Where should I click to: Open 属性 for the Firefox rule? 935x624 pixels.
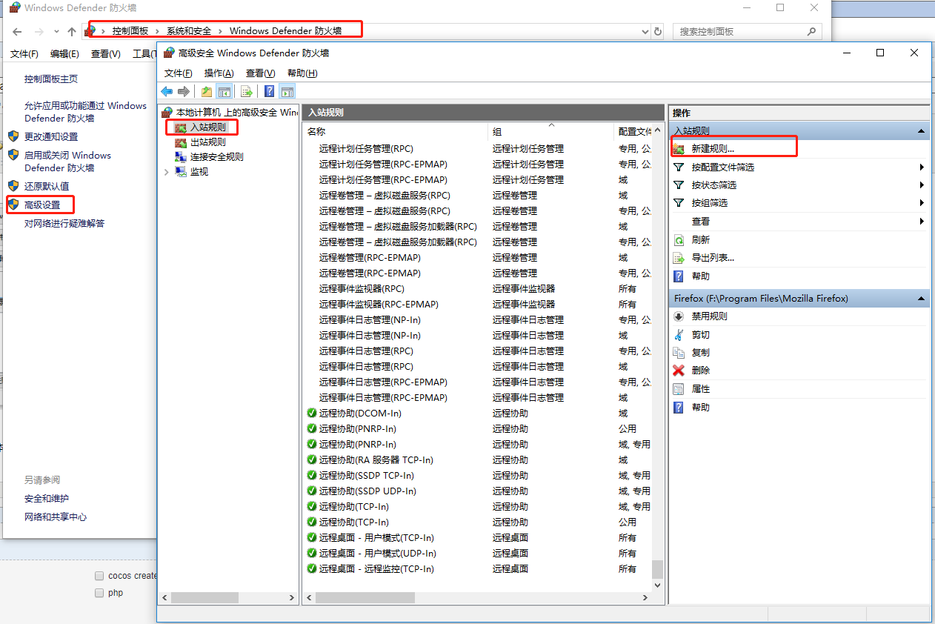700,389
